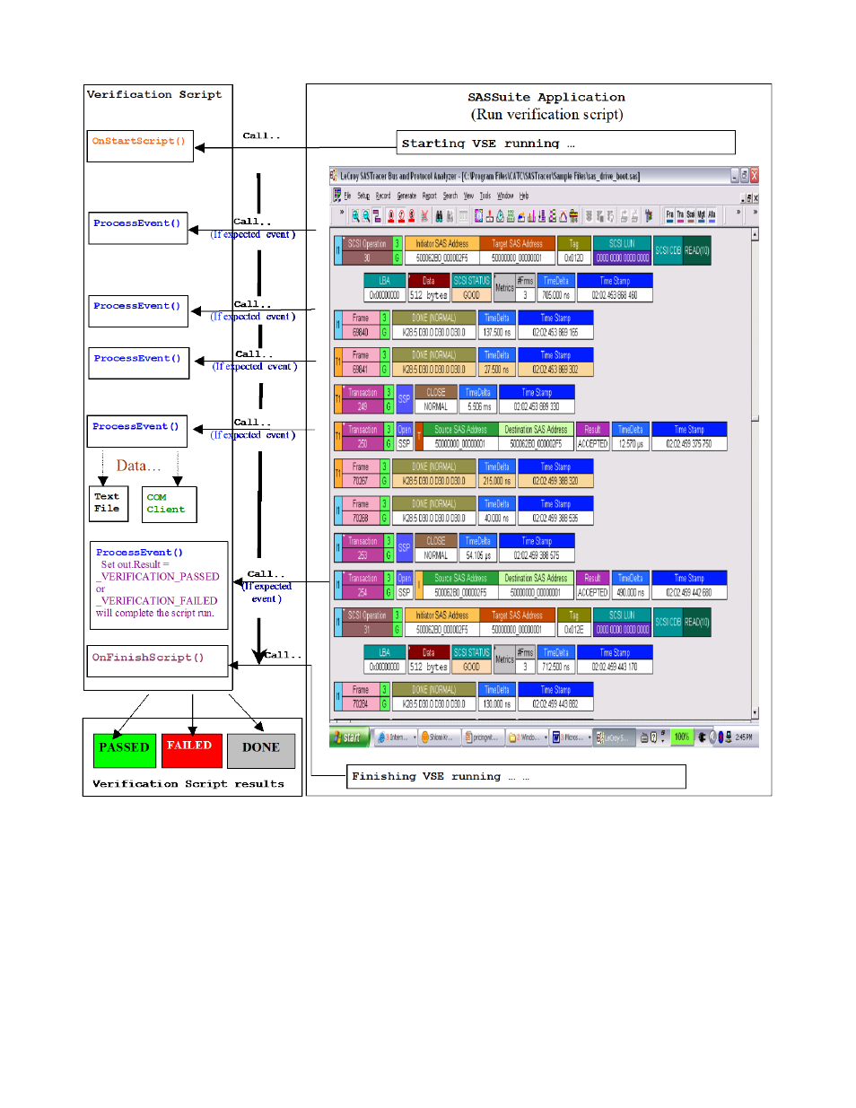The width and height of the screenshot is (856, 1108).
Task: Click the 2:45 PM taskbar clock
Action: click(744, 737)
